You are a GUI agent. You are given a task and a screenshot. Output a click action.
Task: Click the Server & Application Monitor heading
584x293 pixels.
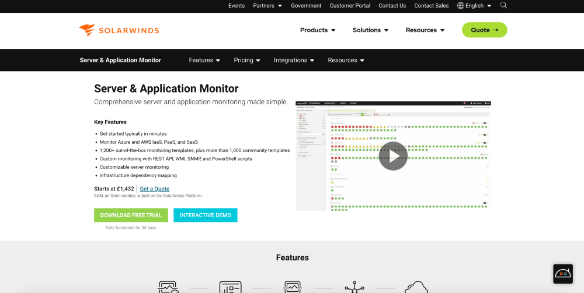click(166, 89)
